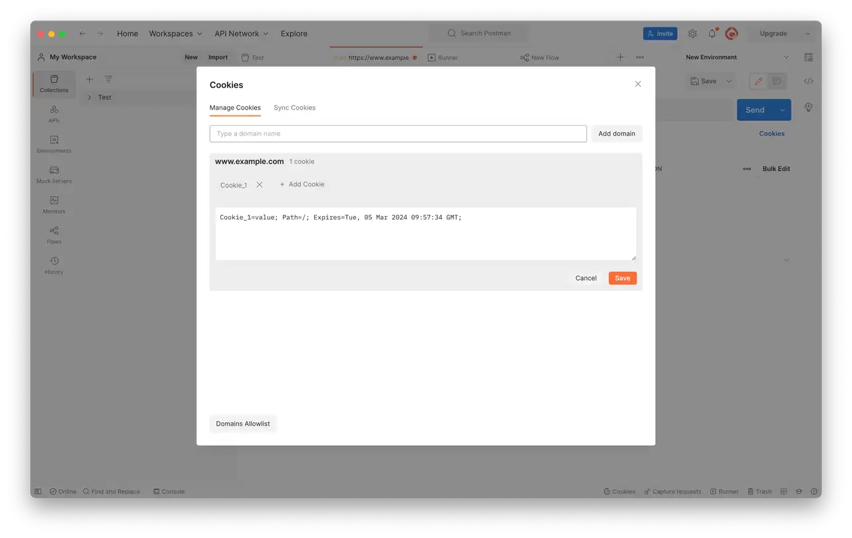Open the Collections sidebar panel
This screenshot has height=538, width=852.
(x=54, y=84)
